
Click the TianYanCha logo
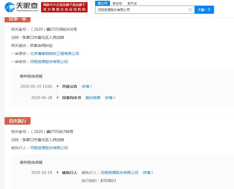click(21, 7)
